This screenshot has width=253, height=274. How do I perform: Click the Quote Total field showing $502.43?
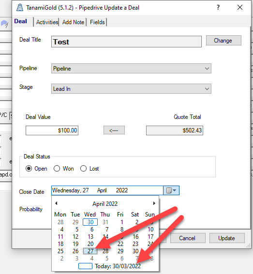175,130
